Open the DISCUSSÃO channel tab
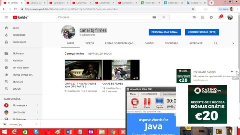The image size is (240, 135). point(171,43)
